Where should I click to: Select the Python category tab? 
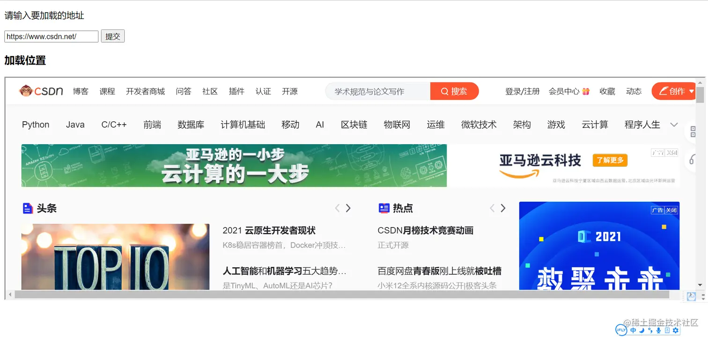(x=36, y=125)
